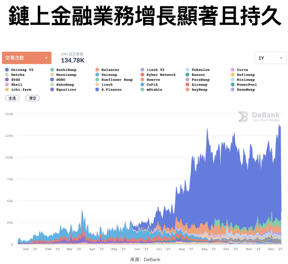The image size is (288, 264).
Task: Click the Mooniswap legend dot icon
Action: [52, 75]
